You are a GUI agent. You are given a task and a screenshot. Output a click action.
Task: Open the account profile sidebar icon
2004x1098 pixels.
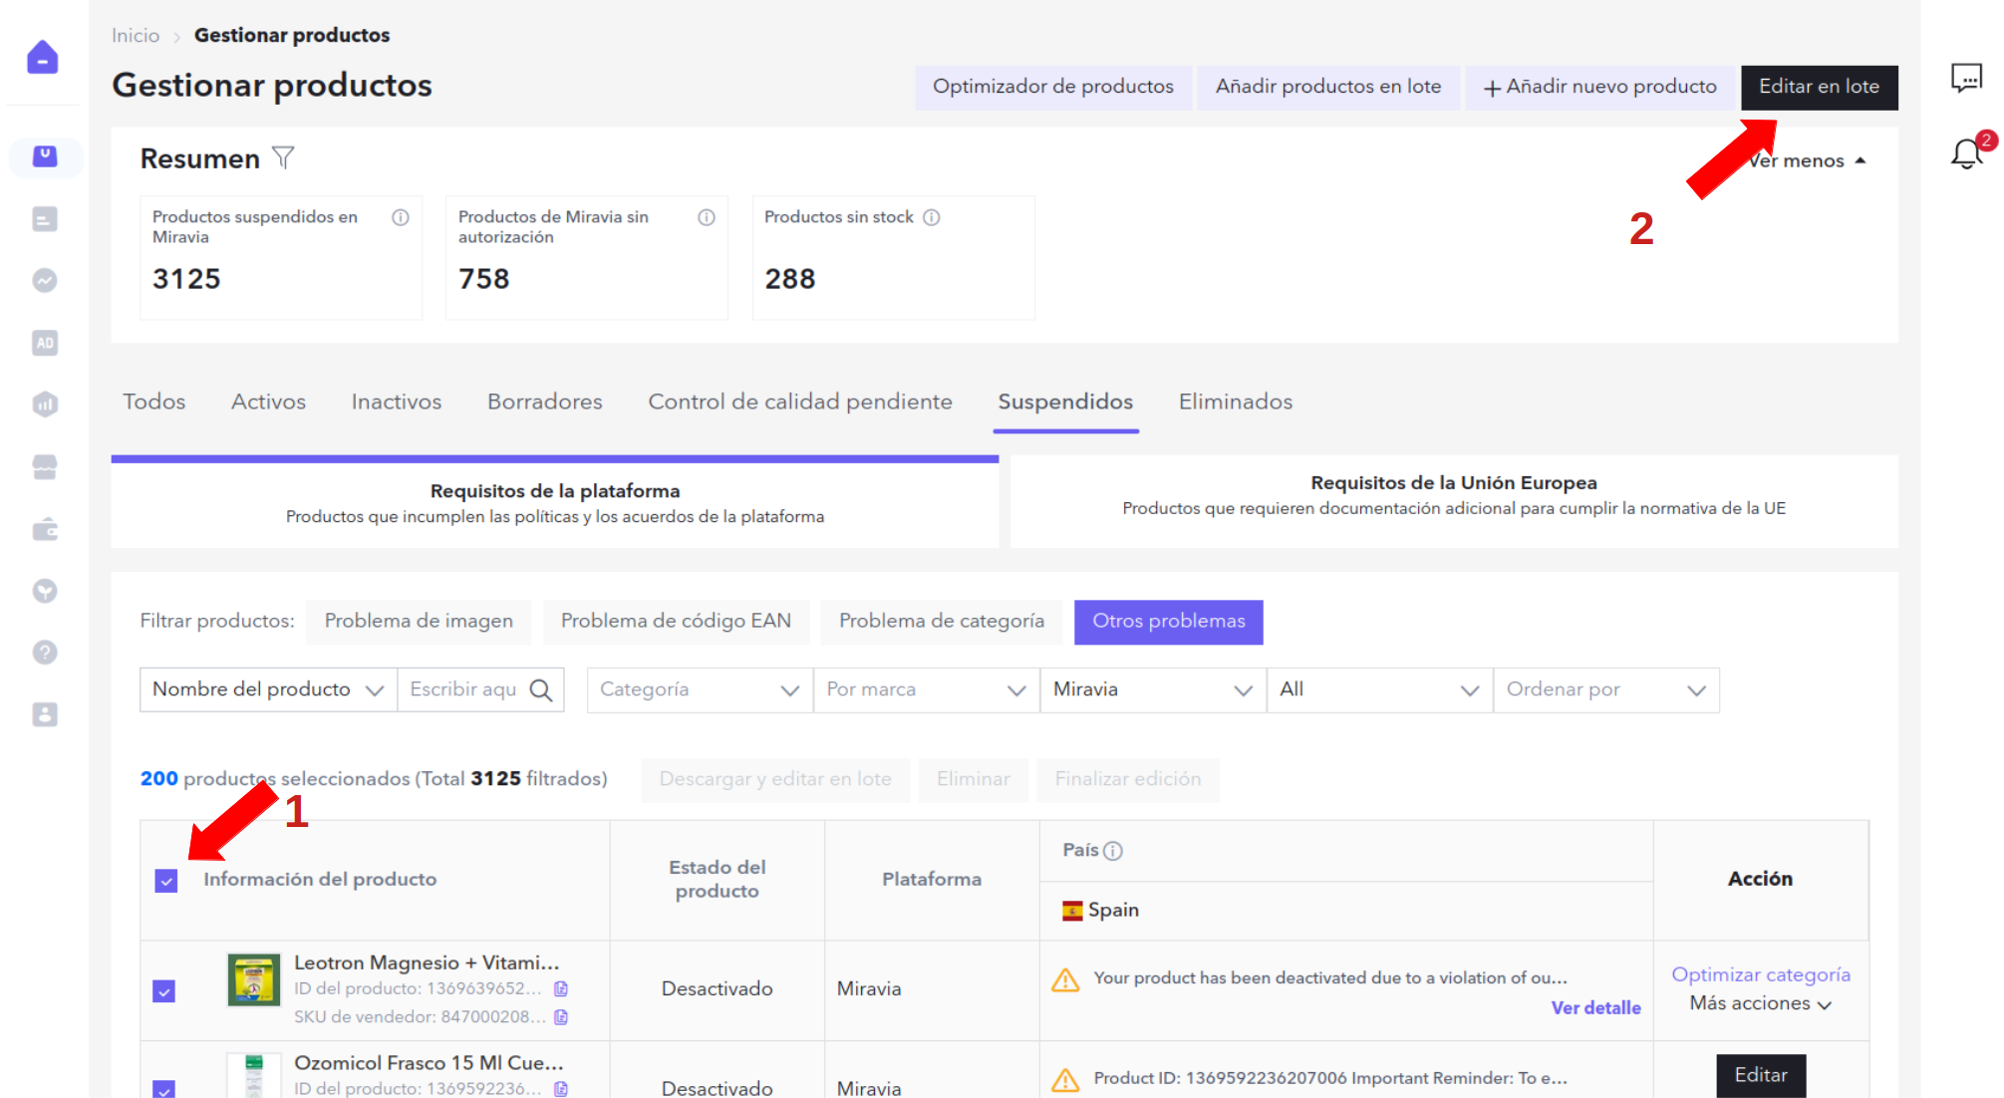pyautogui.click(x=45, y=714)
